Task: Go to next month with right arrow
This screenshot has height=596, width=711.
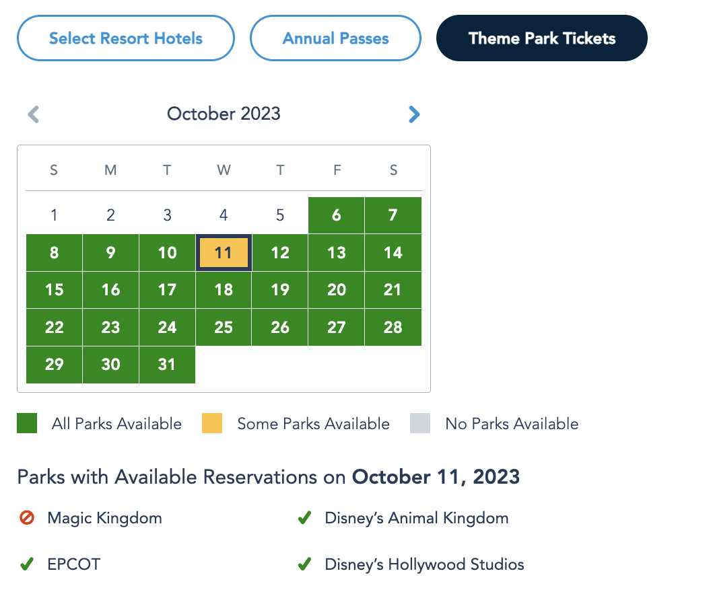Action: click(x=414, y=114)
